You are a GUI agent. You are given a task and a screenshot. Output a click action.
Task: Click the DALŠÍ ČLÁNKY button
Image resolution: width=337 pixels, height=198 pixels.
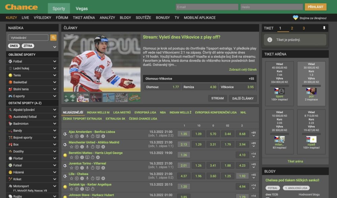point(243,98)
